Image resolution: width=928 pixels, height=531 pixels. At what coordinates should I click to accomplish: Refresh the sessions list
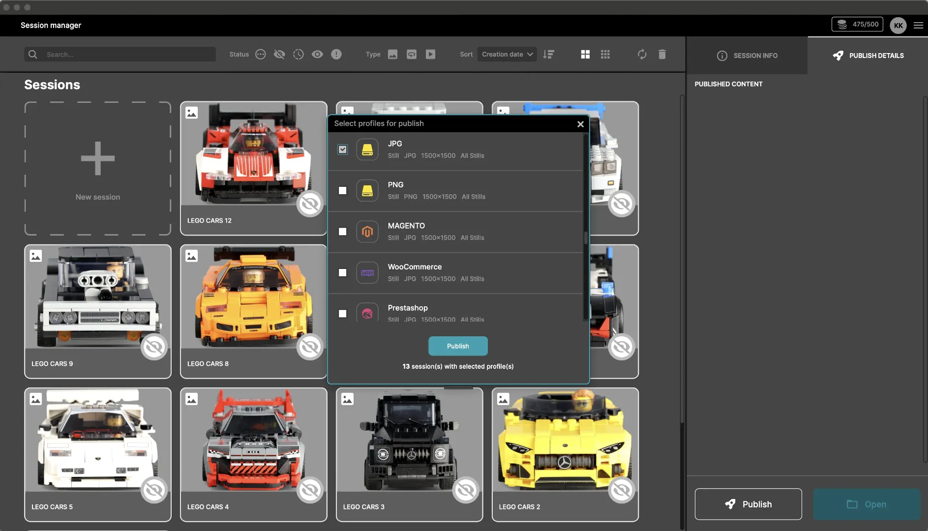[642, 54]
